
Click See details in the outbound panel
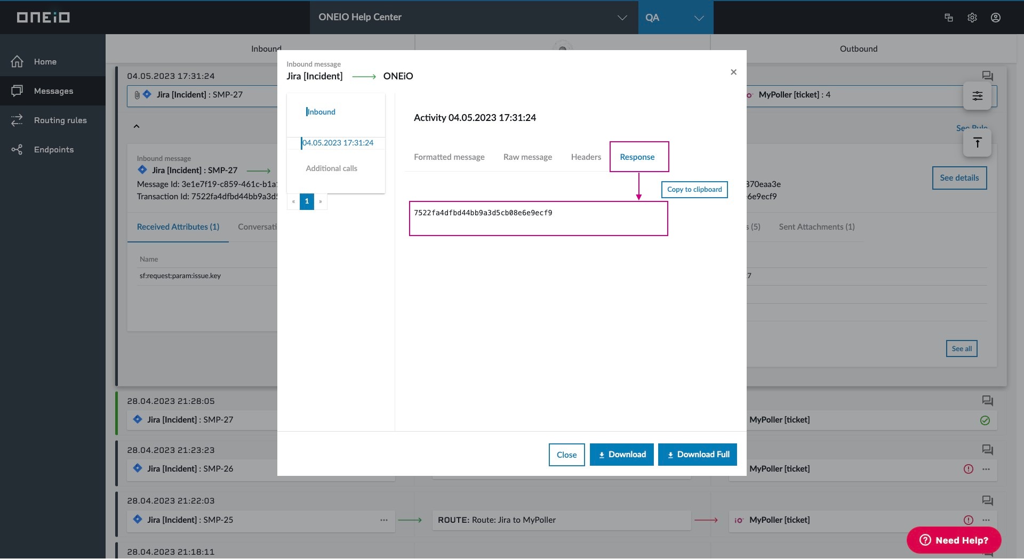click(x=959, y=178)
